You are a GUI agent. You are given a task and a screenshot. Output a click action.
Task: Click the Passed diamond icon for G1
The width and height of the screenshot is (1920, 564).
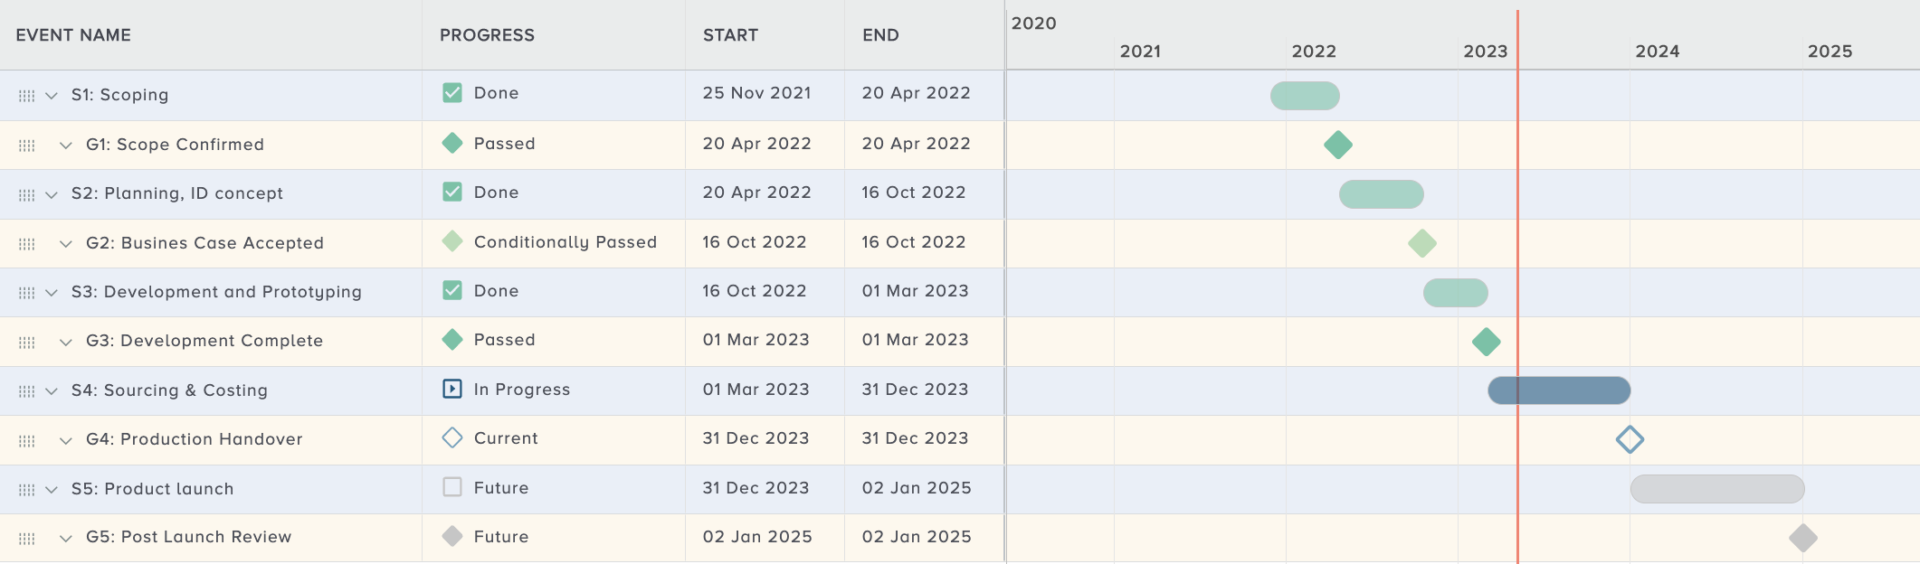coord(452,143)
